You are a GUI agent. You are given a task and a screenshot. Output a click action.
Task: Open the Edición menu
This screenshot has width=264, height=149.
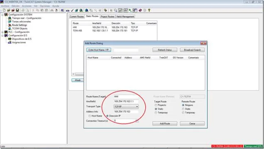pyautogui.click(x=15, y=6)
